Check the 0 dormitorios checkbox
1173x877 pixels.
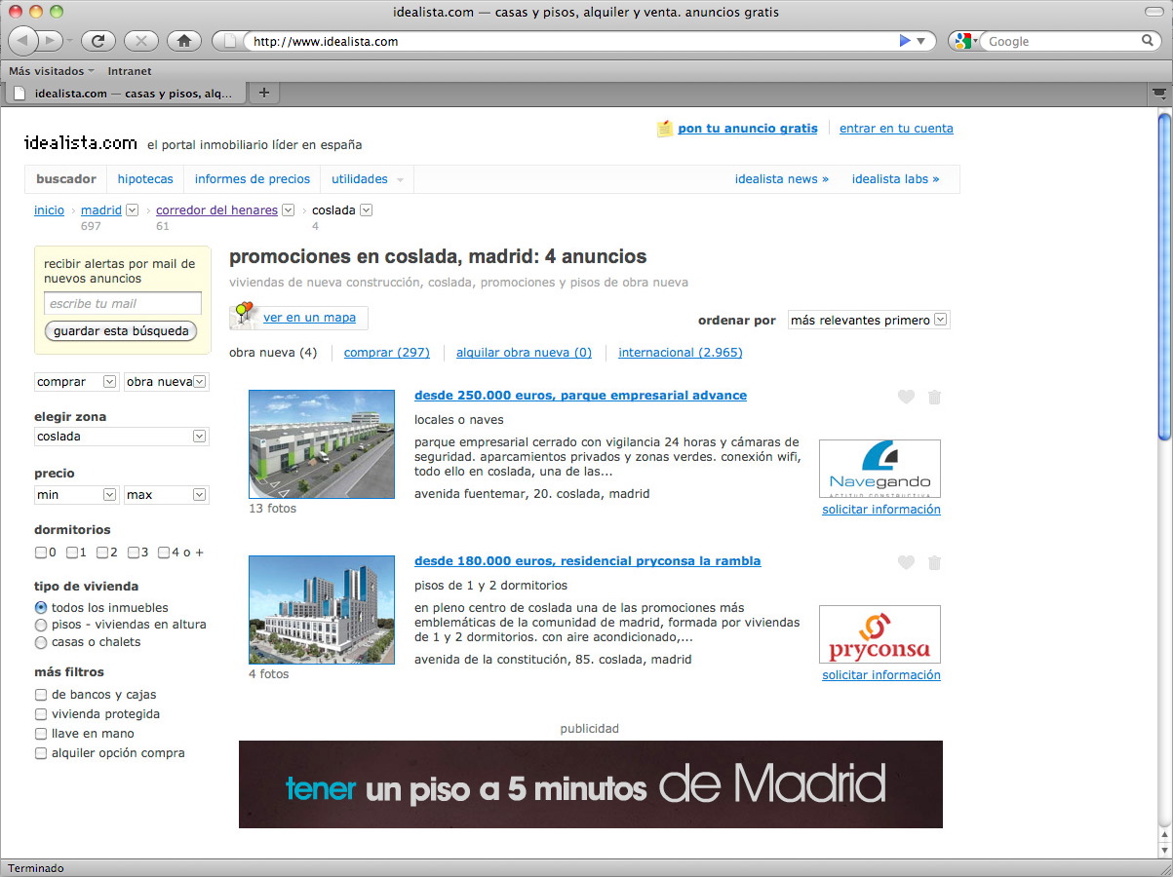point(40,553)
